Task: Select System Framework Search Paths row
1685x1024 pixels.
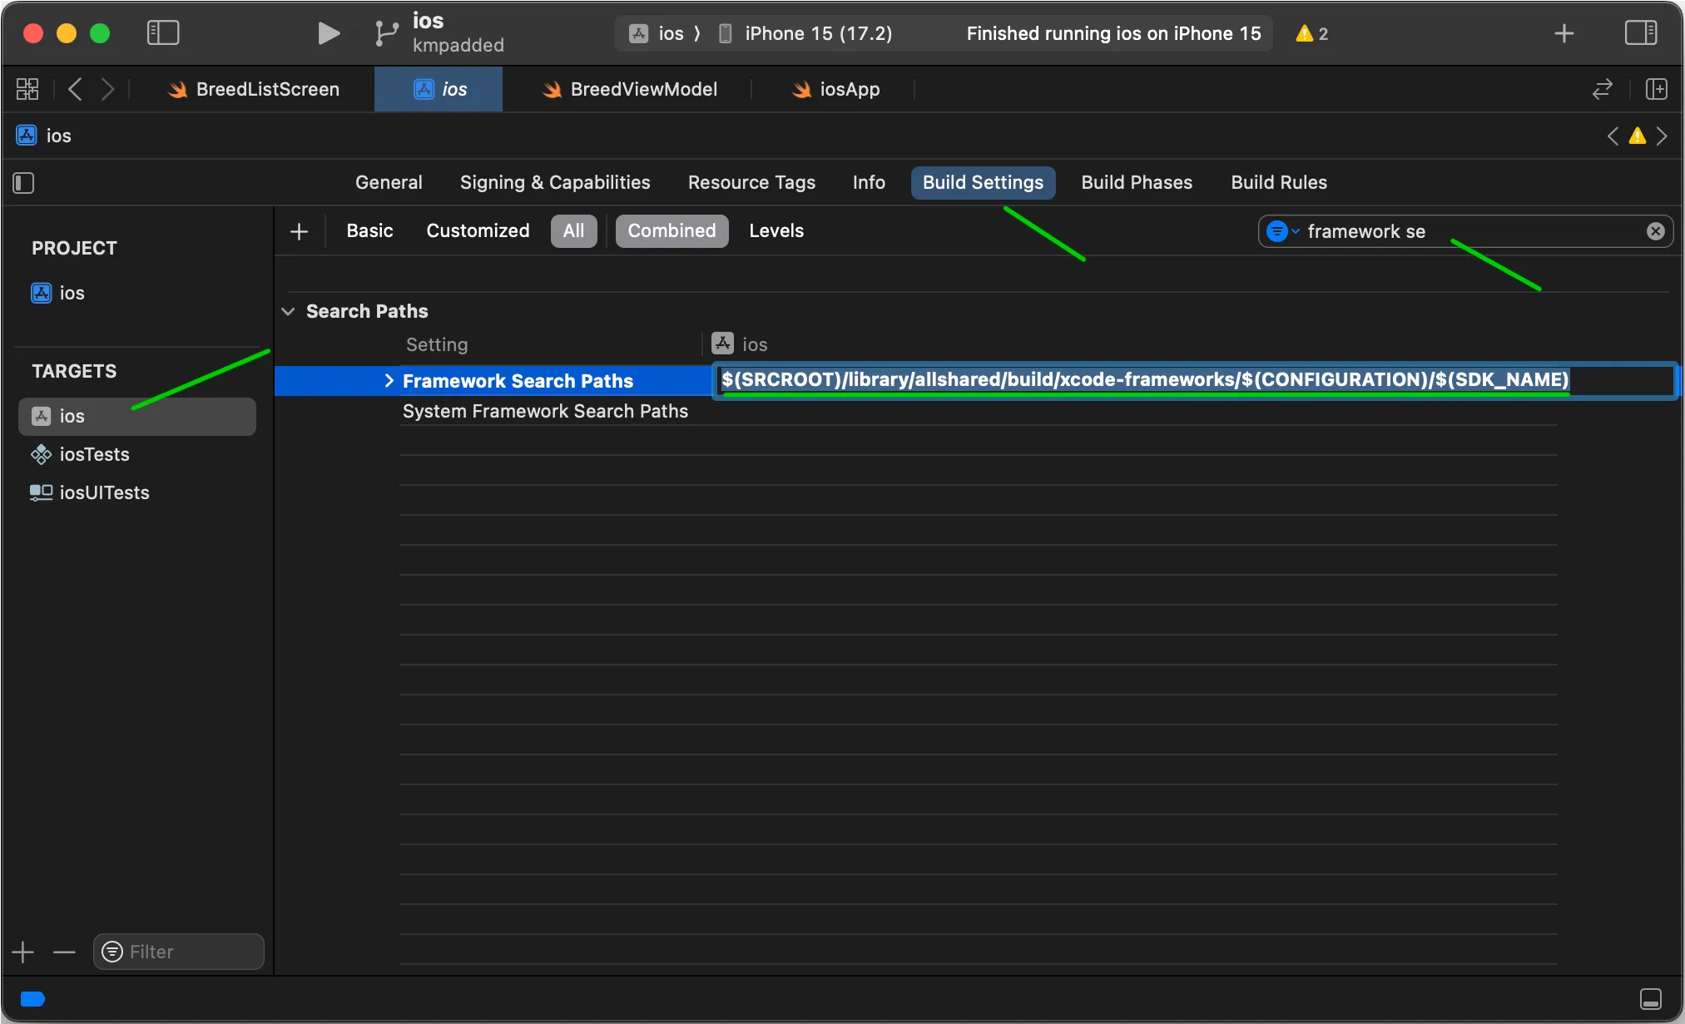Action: point(545,411)
